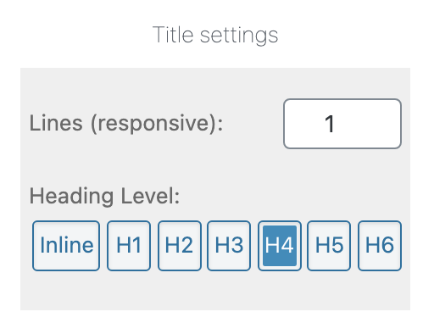
Task: Switch heading level to H5
Action: coord(329,246)
